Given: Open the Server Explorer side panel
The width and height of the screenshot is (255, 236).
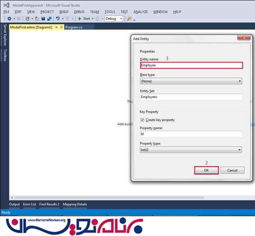Looking at the screenshot, I should [x=5, y=35].
